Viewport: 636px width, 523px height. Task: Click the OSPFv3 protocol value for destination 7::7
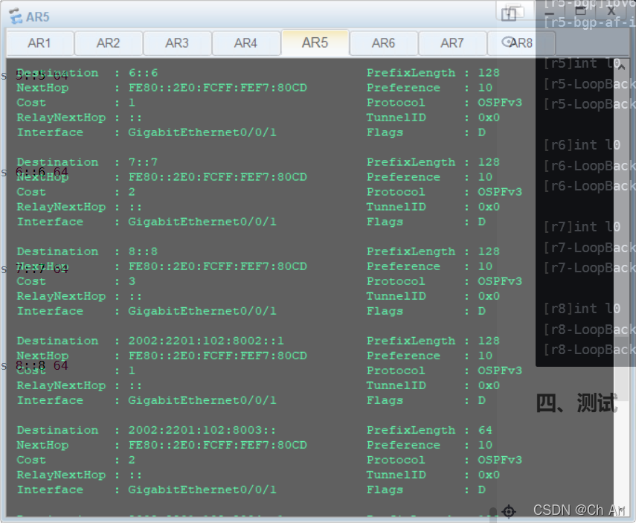pyautogui.click(x=500, y=192)
